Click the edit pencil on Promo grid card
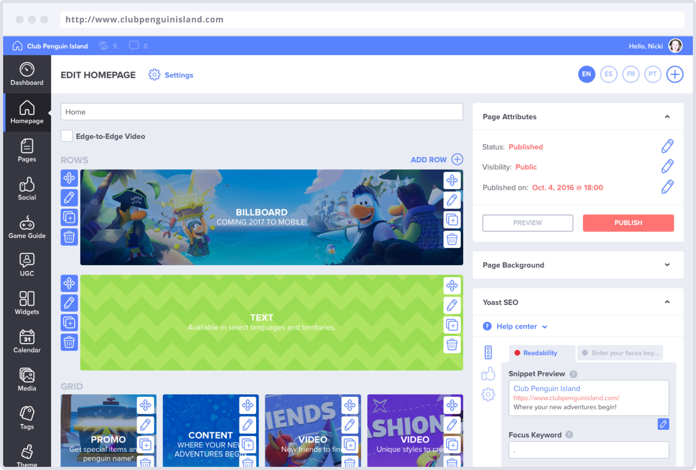The image size is (696, 470). pyautogui.click(x=145, y=425)
